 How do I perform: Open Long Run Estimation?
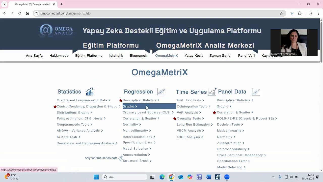tap(195, 125)
